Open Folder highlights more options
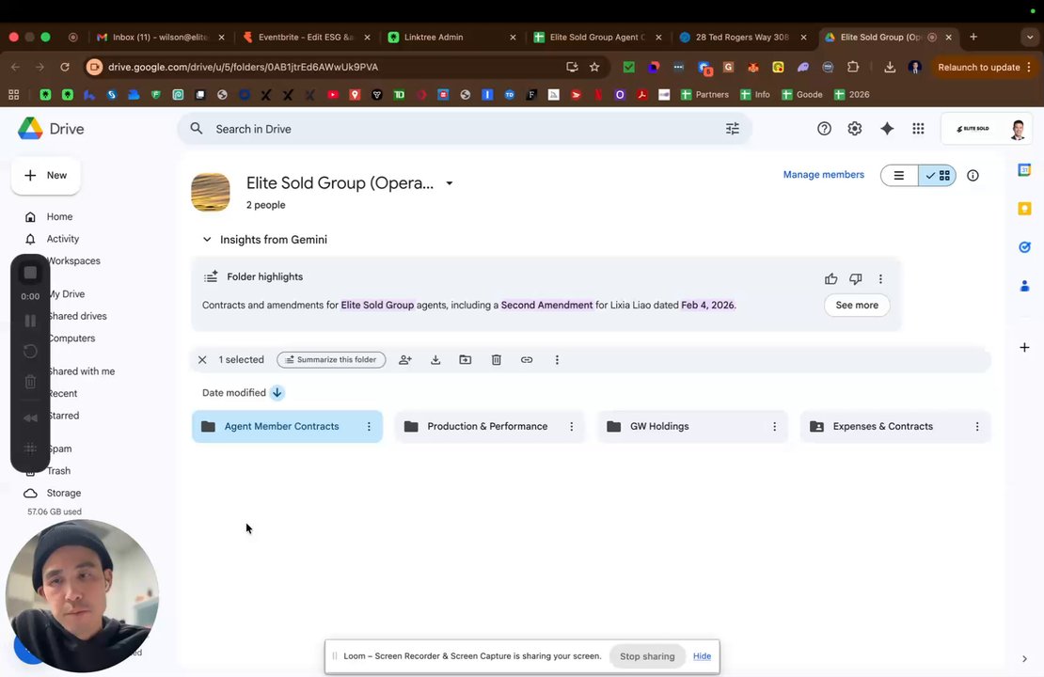The height and width of the screenshot is (677, 1044). pos(880,279)
